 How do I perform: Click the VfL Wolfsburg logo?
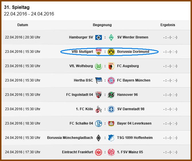pos(98,66)
